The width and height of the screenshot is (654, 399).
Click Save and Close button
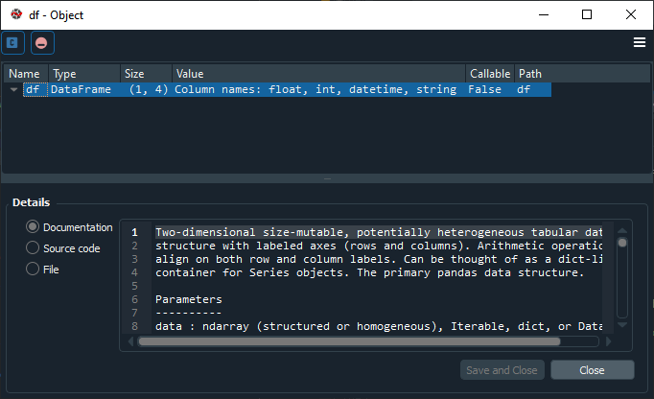(x=502, y=370)
